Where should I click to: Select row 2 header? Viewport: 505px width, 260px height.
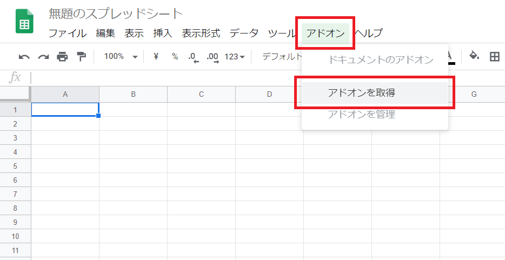[x=15, y=124]
